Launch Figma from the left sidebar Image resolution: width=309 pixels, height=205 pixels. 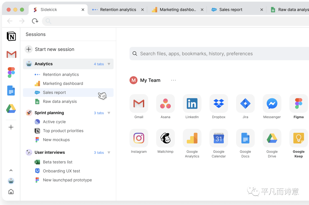point(11,72)
